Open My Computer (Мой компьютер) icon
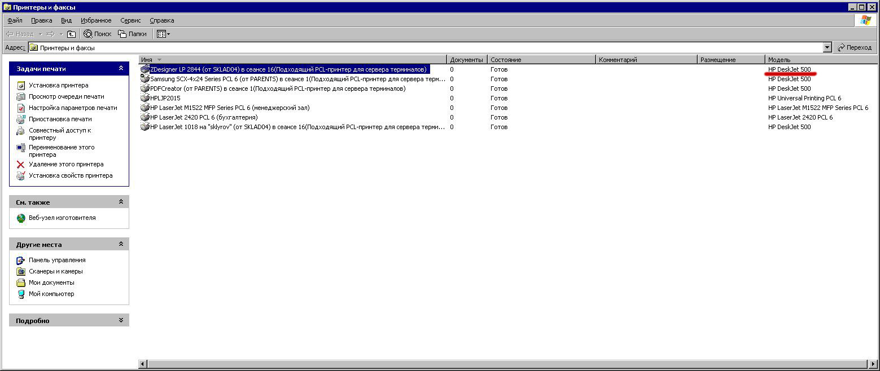Image resolution: width=880 pixels, height=371 pixels. coord(21,294)
